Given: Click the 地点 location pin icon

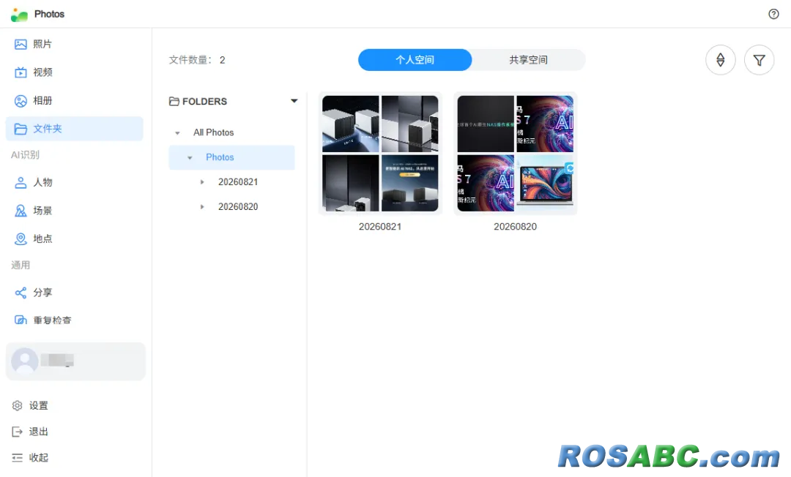Looking at the screenshot, I should pyautogui.click(x=21, y=238).
